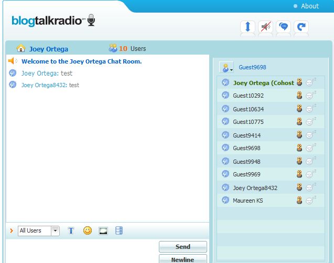Screen dimensions: 334x263
Task: Click the 10 Users count label
Action: [132, 49]
